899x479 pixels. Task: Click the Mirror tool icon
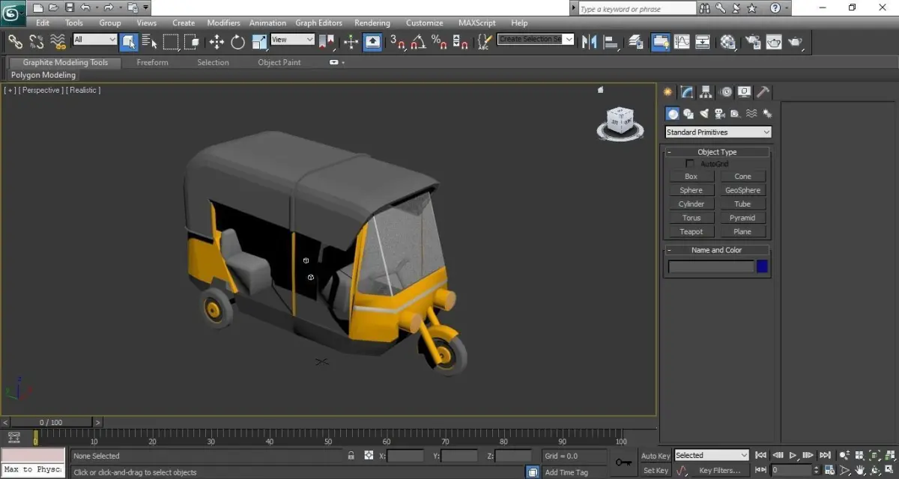pos(590,42)
